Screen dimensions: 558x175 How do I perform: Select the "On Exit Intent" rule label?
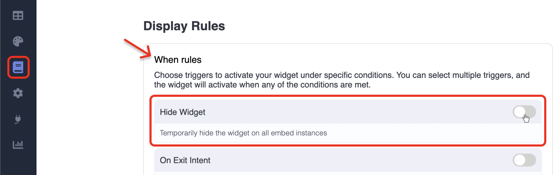tap(185, 160)
